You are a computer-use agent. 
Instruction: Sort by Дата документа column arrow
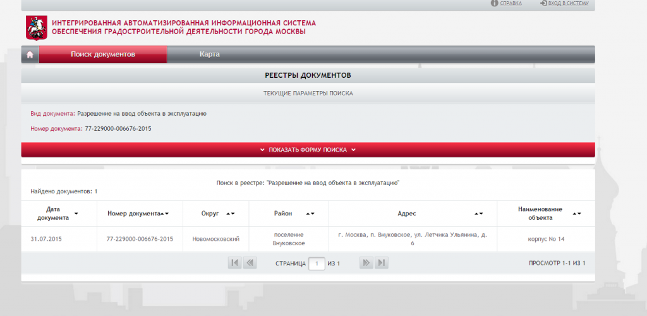pyautogui.click(x=76, y=214)
